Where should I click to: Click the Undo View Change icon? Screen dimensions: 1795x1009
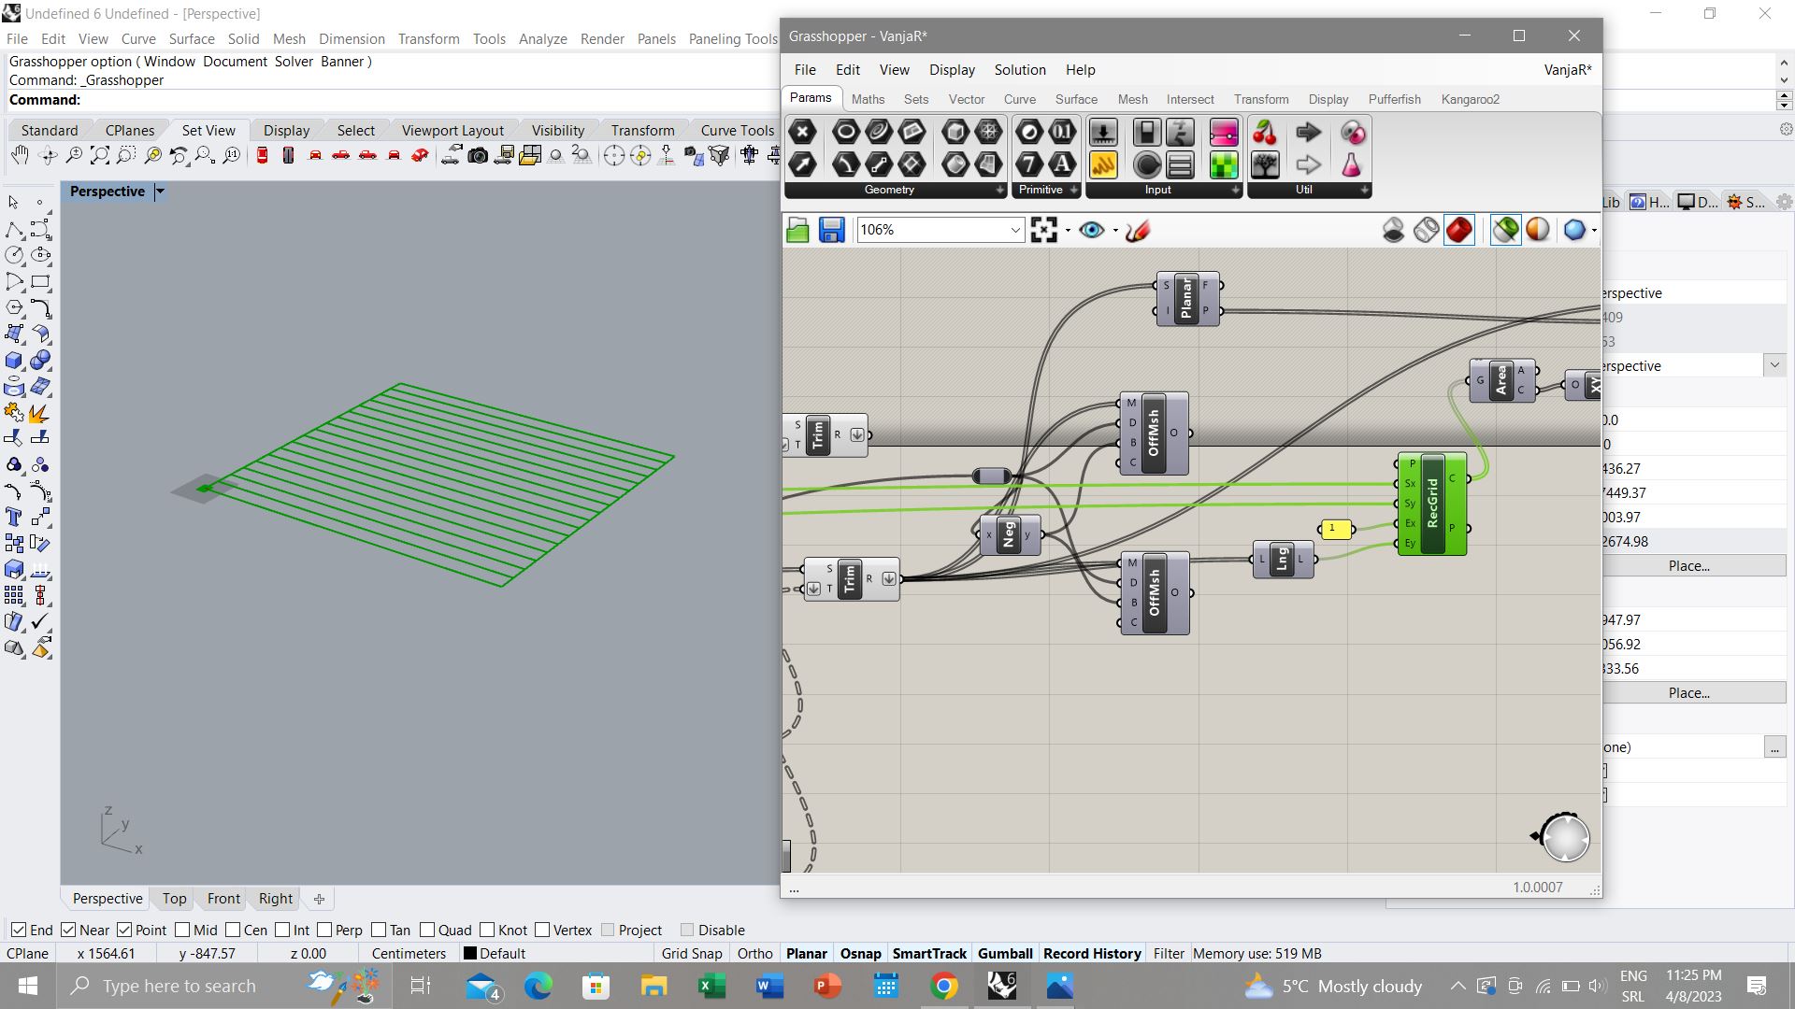[x=179, y=155]
